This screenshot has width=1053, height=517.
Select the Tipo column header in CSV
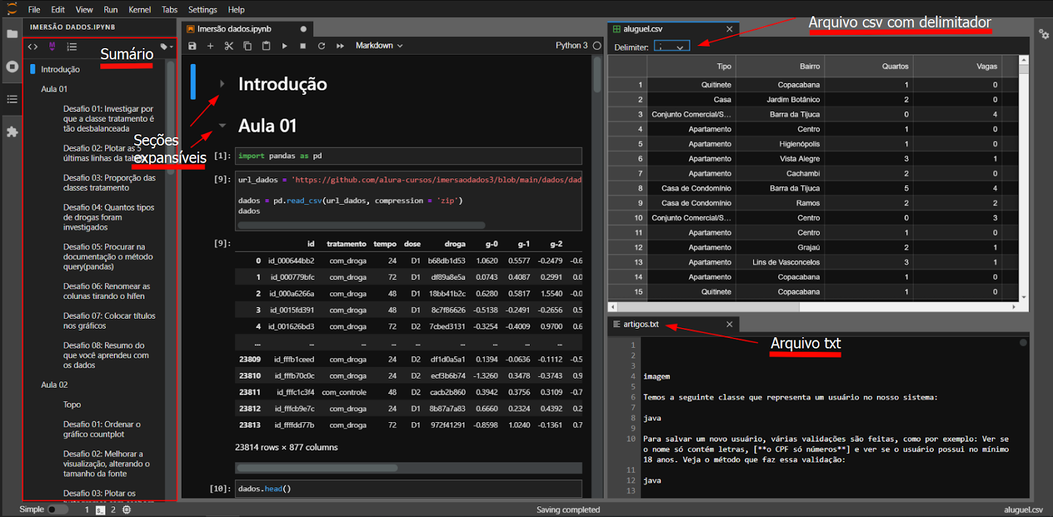point(691,67)
